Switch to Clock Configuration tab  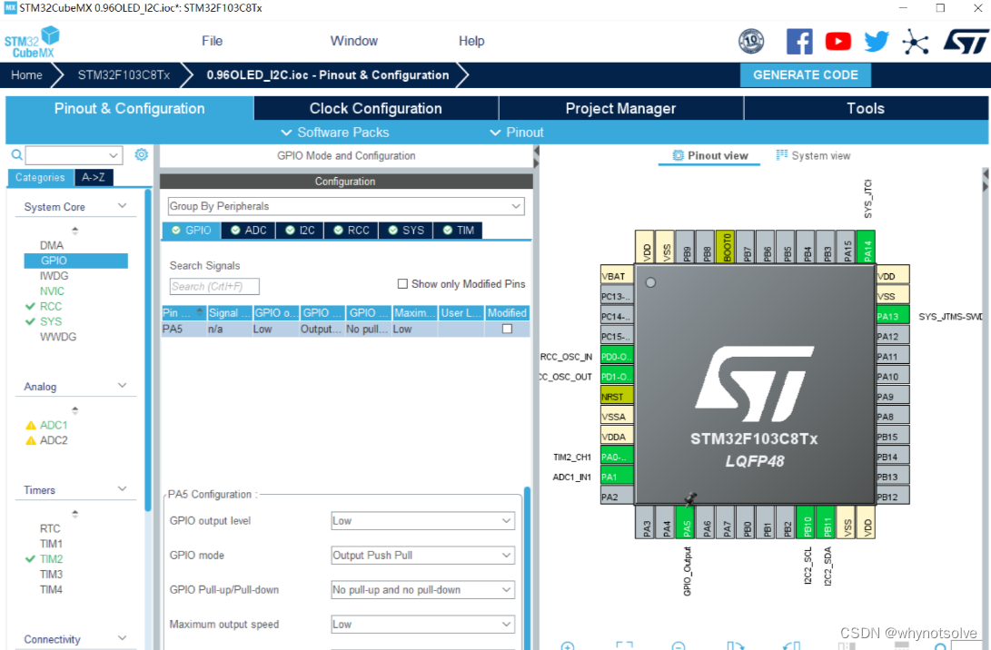tap(375, 108)
